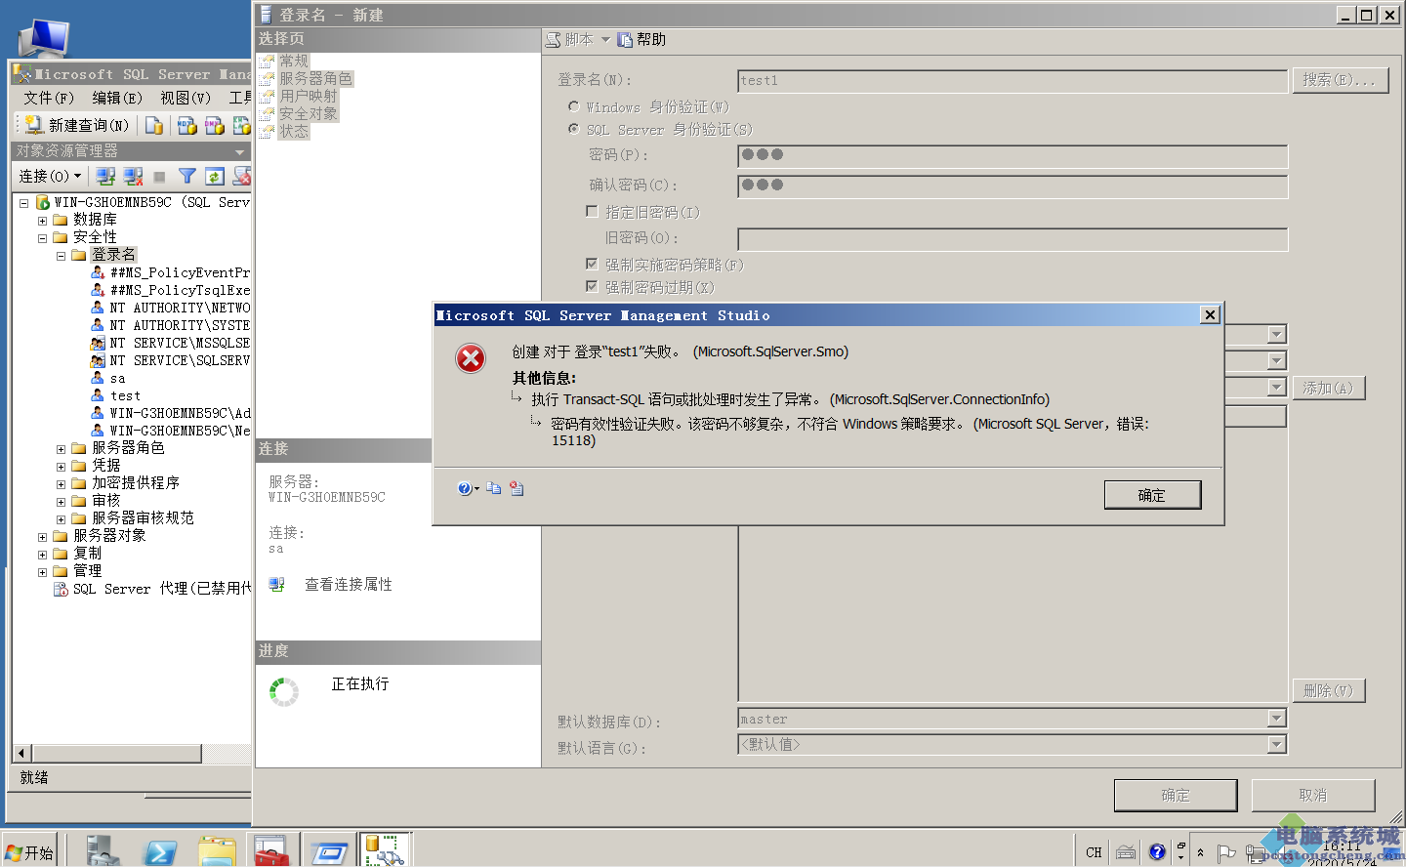Screen dimensions: 1406x867
Task: Open the 文件(F) menu
Action: (x=49, y=98)
